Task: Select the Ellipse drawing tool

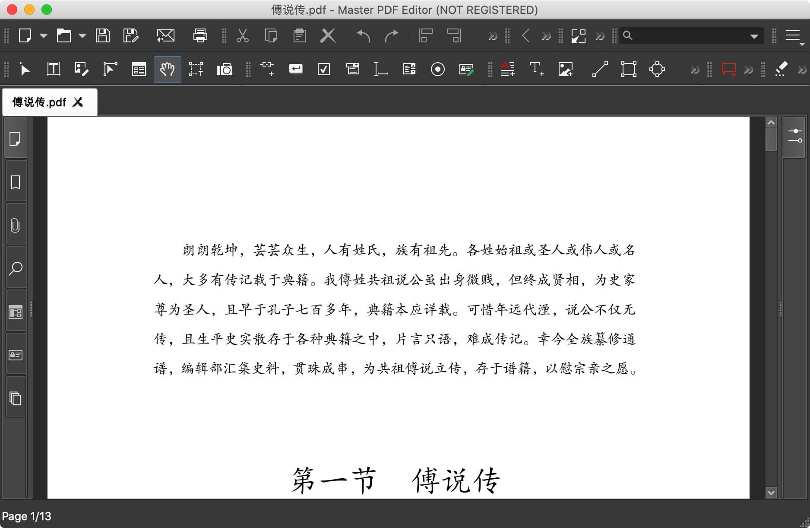Action: click(657, 69)
